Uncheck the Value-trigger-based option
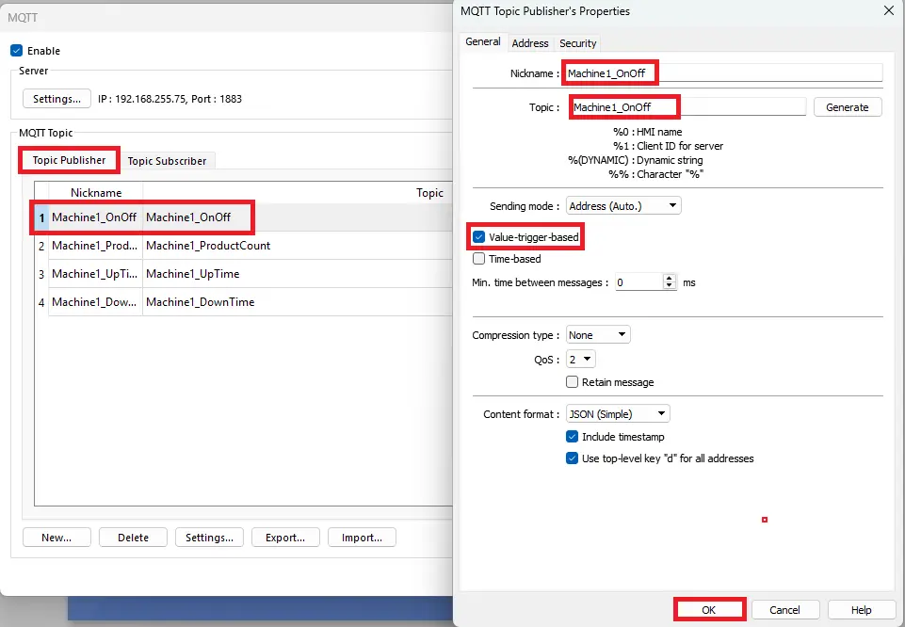The height and width of the screenshot is (627, 905). [x=479, y=237]
